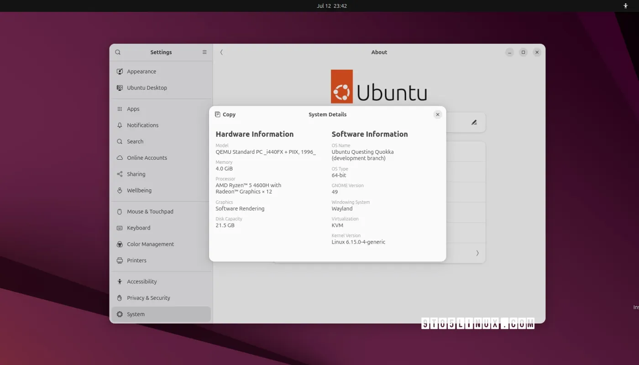Select Printers in the sidebar
The image size is (639, 365).
pos(161,261)
